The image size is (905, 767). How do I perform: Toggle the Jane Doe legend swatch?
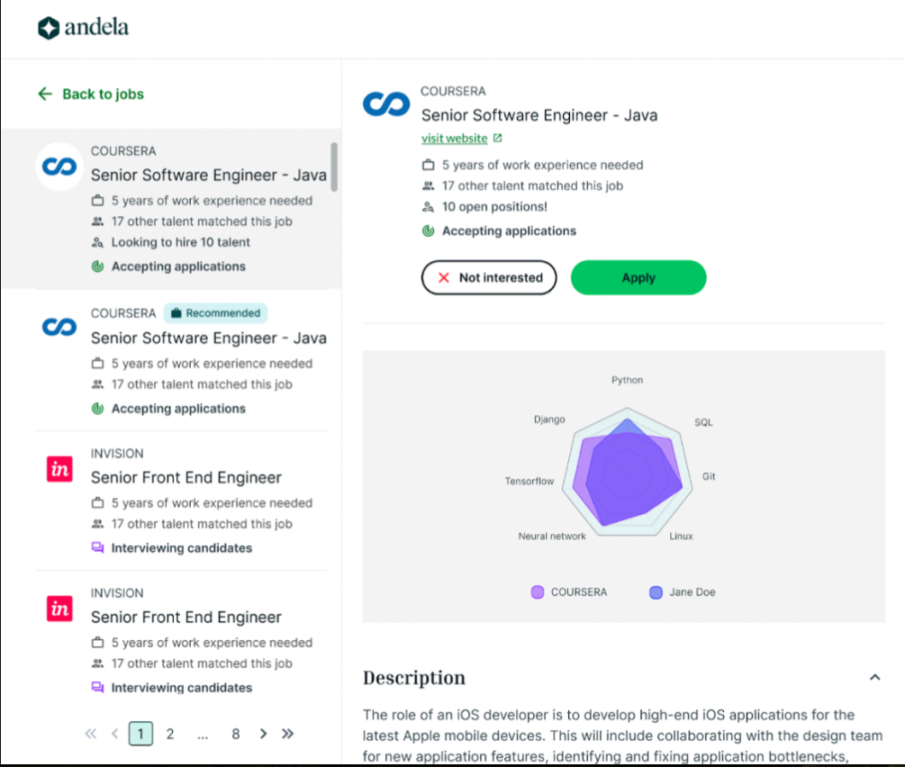point(656,592)
